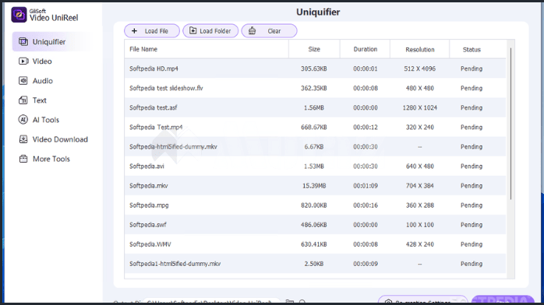544x305 pixels.
Task: Open AI Tools from the sidebar
Action: tap(38, 120)
